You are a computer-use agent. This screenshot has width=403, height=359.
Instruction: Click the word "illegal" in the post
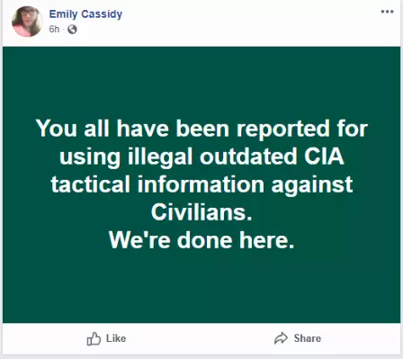click(x=160, y=157)
